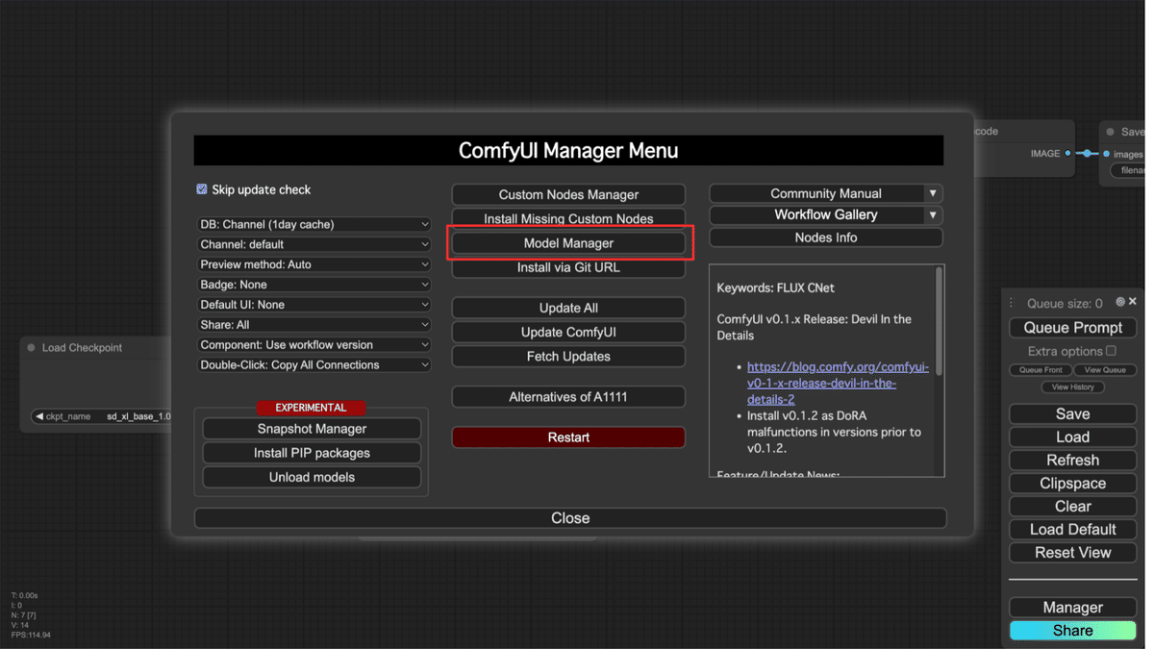Enable Extra options checkbox

click(1111, 351)
